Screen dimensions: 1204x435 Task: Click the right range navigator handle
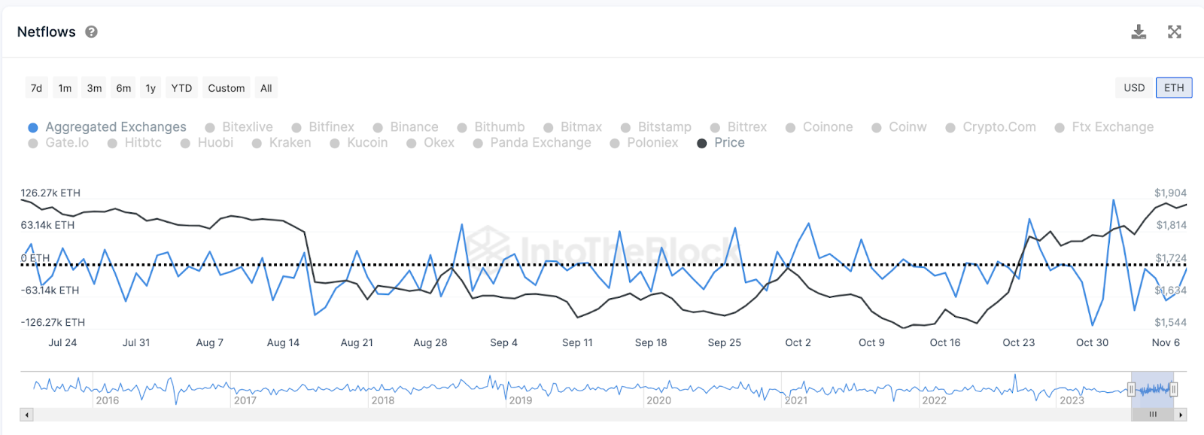pos(1173,389)
